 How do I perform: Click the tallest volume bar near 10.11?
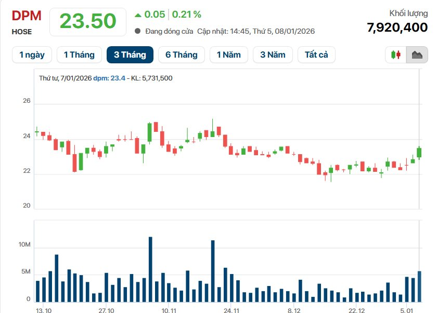[x=150, y=269]
